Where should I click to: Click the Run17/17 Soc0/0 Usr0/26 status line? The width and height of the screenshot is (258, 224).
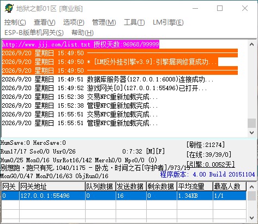tap(38, 151)
